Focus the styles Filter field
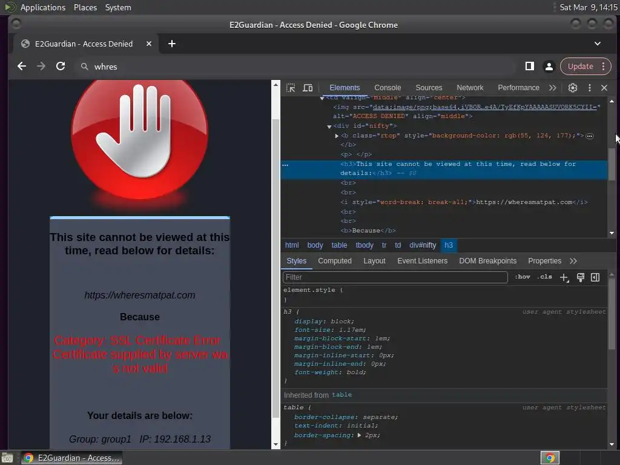Image resolution: width=620 pixels, height=465 pixels. [395, 277]
